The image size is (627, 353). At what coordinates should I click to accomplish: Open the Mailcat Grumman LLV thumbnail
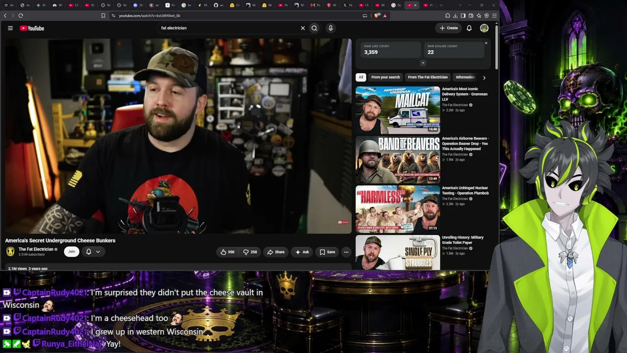click(x=398, y=110)
